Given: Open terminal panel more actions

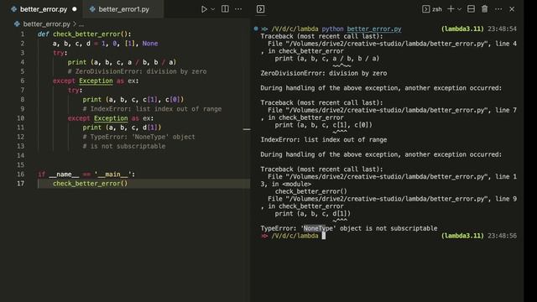Looking at the screenshot, I should (x=498, y=9).
